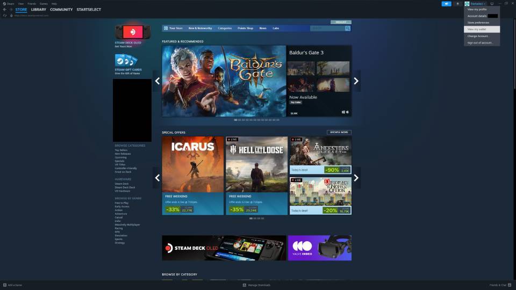Image resolution: width=516 pixels, height=290 pixels.
Task: Select the STORE tab
Action: (x=21, y=10)
